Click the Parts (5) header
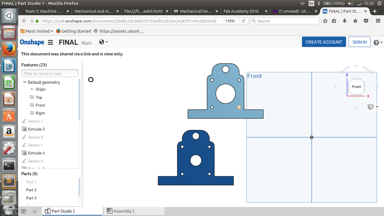Viewport: 384px width, 216px height. [29, 174]
